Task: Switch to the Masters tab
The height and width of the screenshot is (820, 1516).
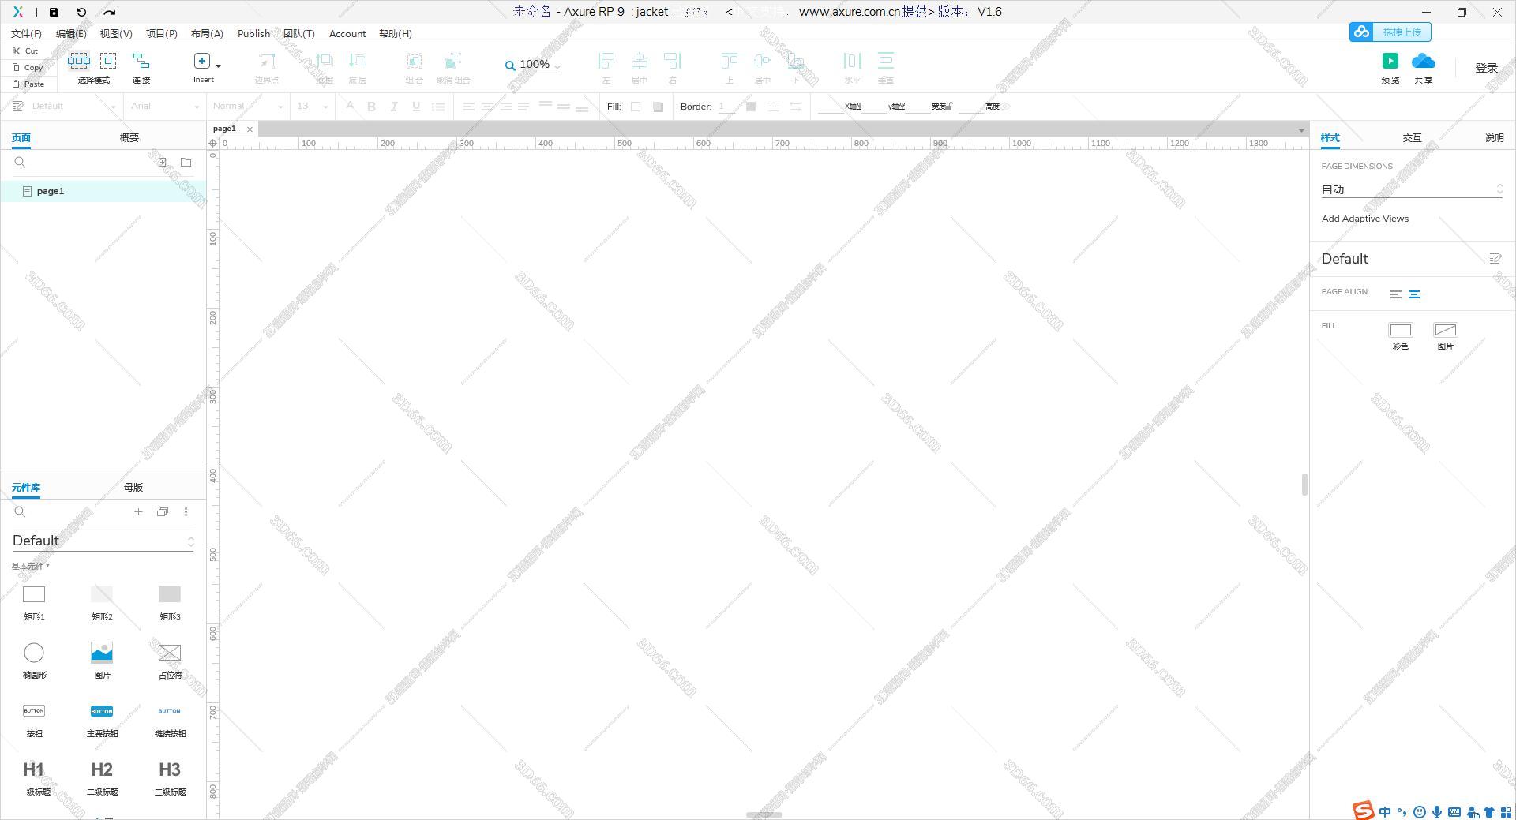Action: tap(133, 487)
